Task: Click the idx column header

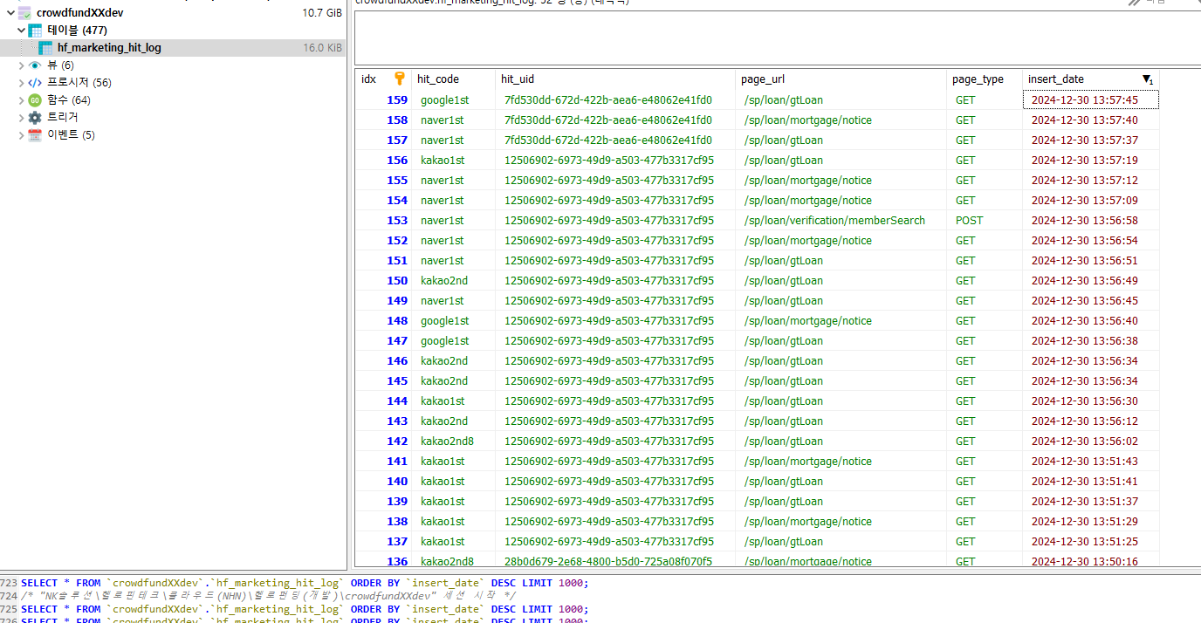Action: tap(383, 79)
